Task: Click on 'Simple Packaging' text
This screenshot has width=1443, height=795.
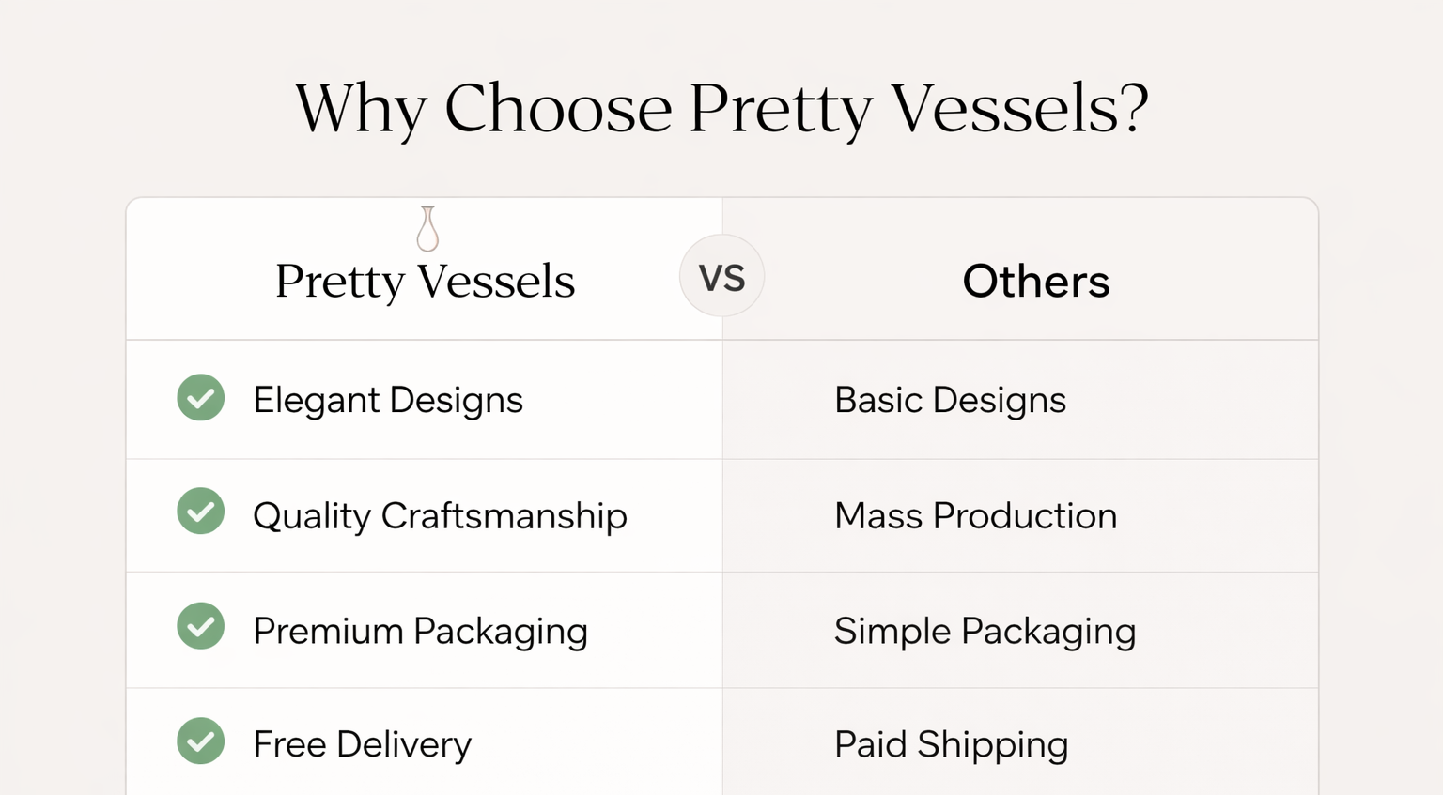Action: [x=985, y=632]
